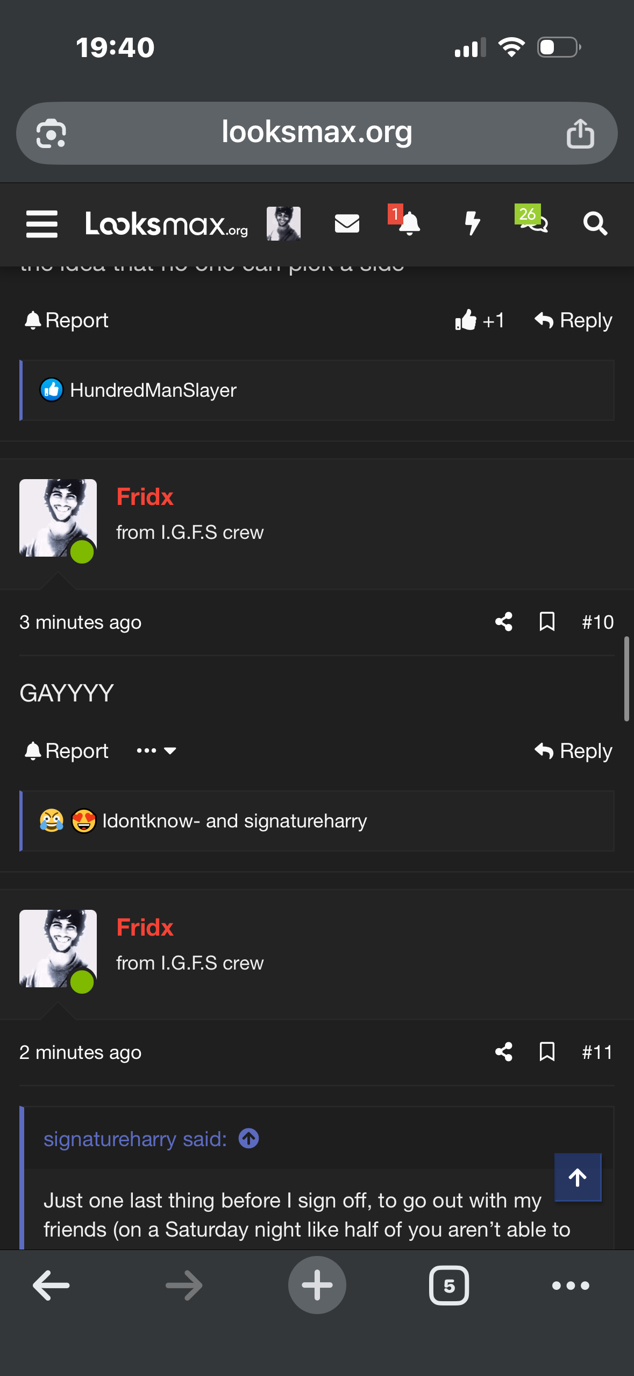Open Fridx profile link on post #10
Screen dimensions: 634x1376
pyautogui.click(x=145, y=496)
